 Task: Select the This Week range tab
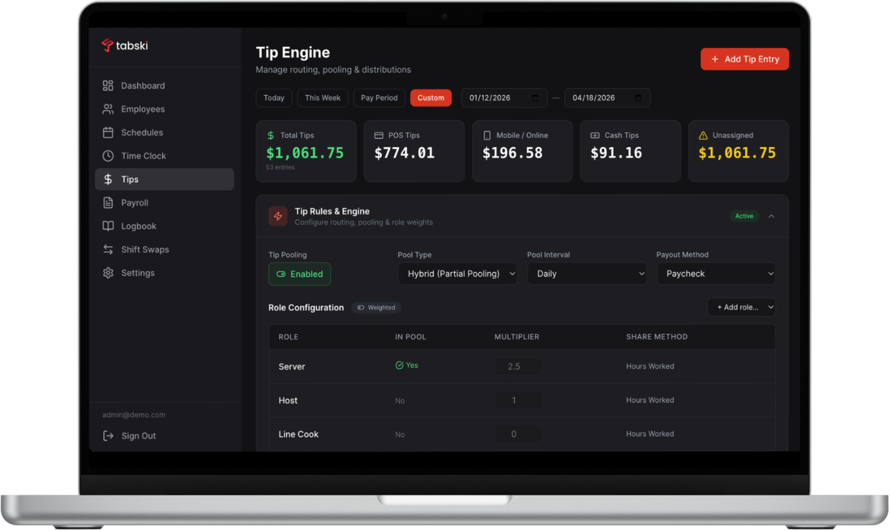pos(322,98)
